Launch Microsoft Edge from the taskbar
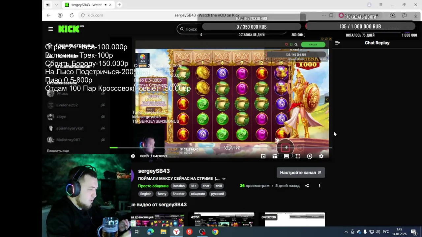This screenshot has width=422, height=237. pos(150,232)
